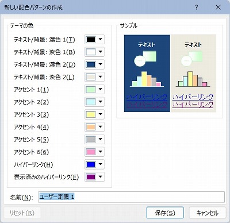
Task: Open the テキスト/背景: 濃色 1 color dropdown
Action: click(94, 40)
